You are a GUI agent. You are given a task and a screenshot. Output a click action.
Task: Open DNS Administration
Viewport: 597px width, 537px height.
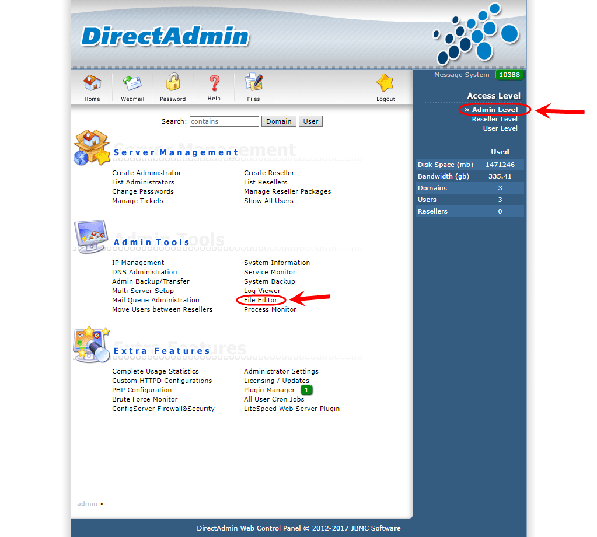pos(144,273)
